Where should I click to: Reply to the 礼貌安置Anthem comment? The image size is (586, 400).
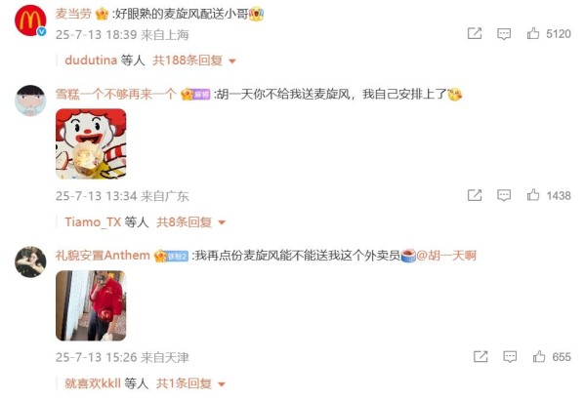[x=510, y=357]
